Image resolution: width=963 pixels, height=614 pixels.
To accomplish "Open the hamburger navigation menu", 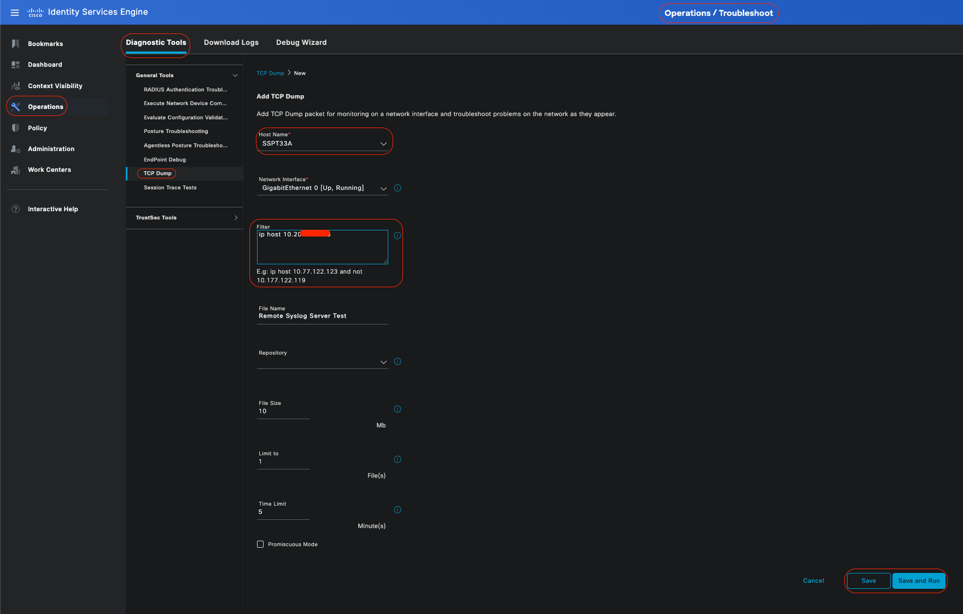I will point(15,12).
